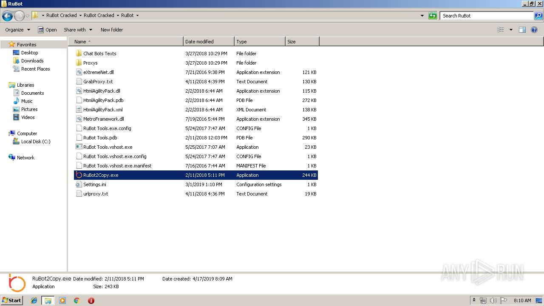This screenshot has width=544, height=306.
Task: Open Favorites in the navigation pane
Action: click(x=26, y=45)
